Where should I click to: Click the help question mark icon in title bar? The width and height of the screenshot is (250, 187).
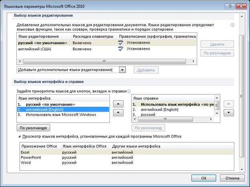click(x=229, y=5)
